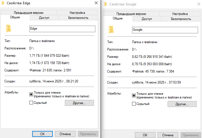The width and height of the screenshot is (202, 138).
Task: Toggle read-only checkbox in Edge properties
Action: [x=31, y=94]
